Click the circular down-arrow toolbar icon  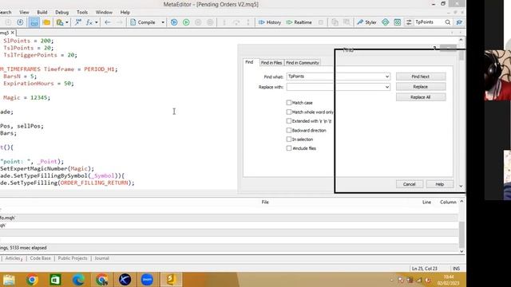tap(20, 22)
